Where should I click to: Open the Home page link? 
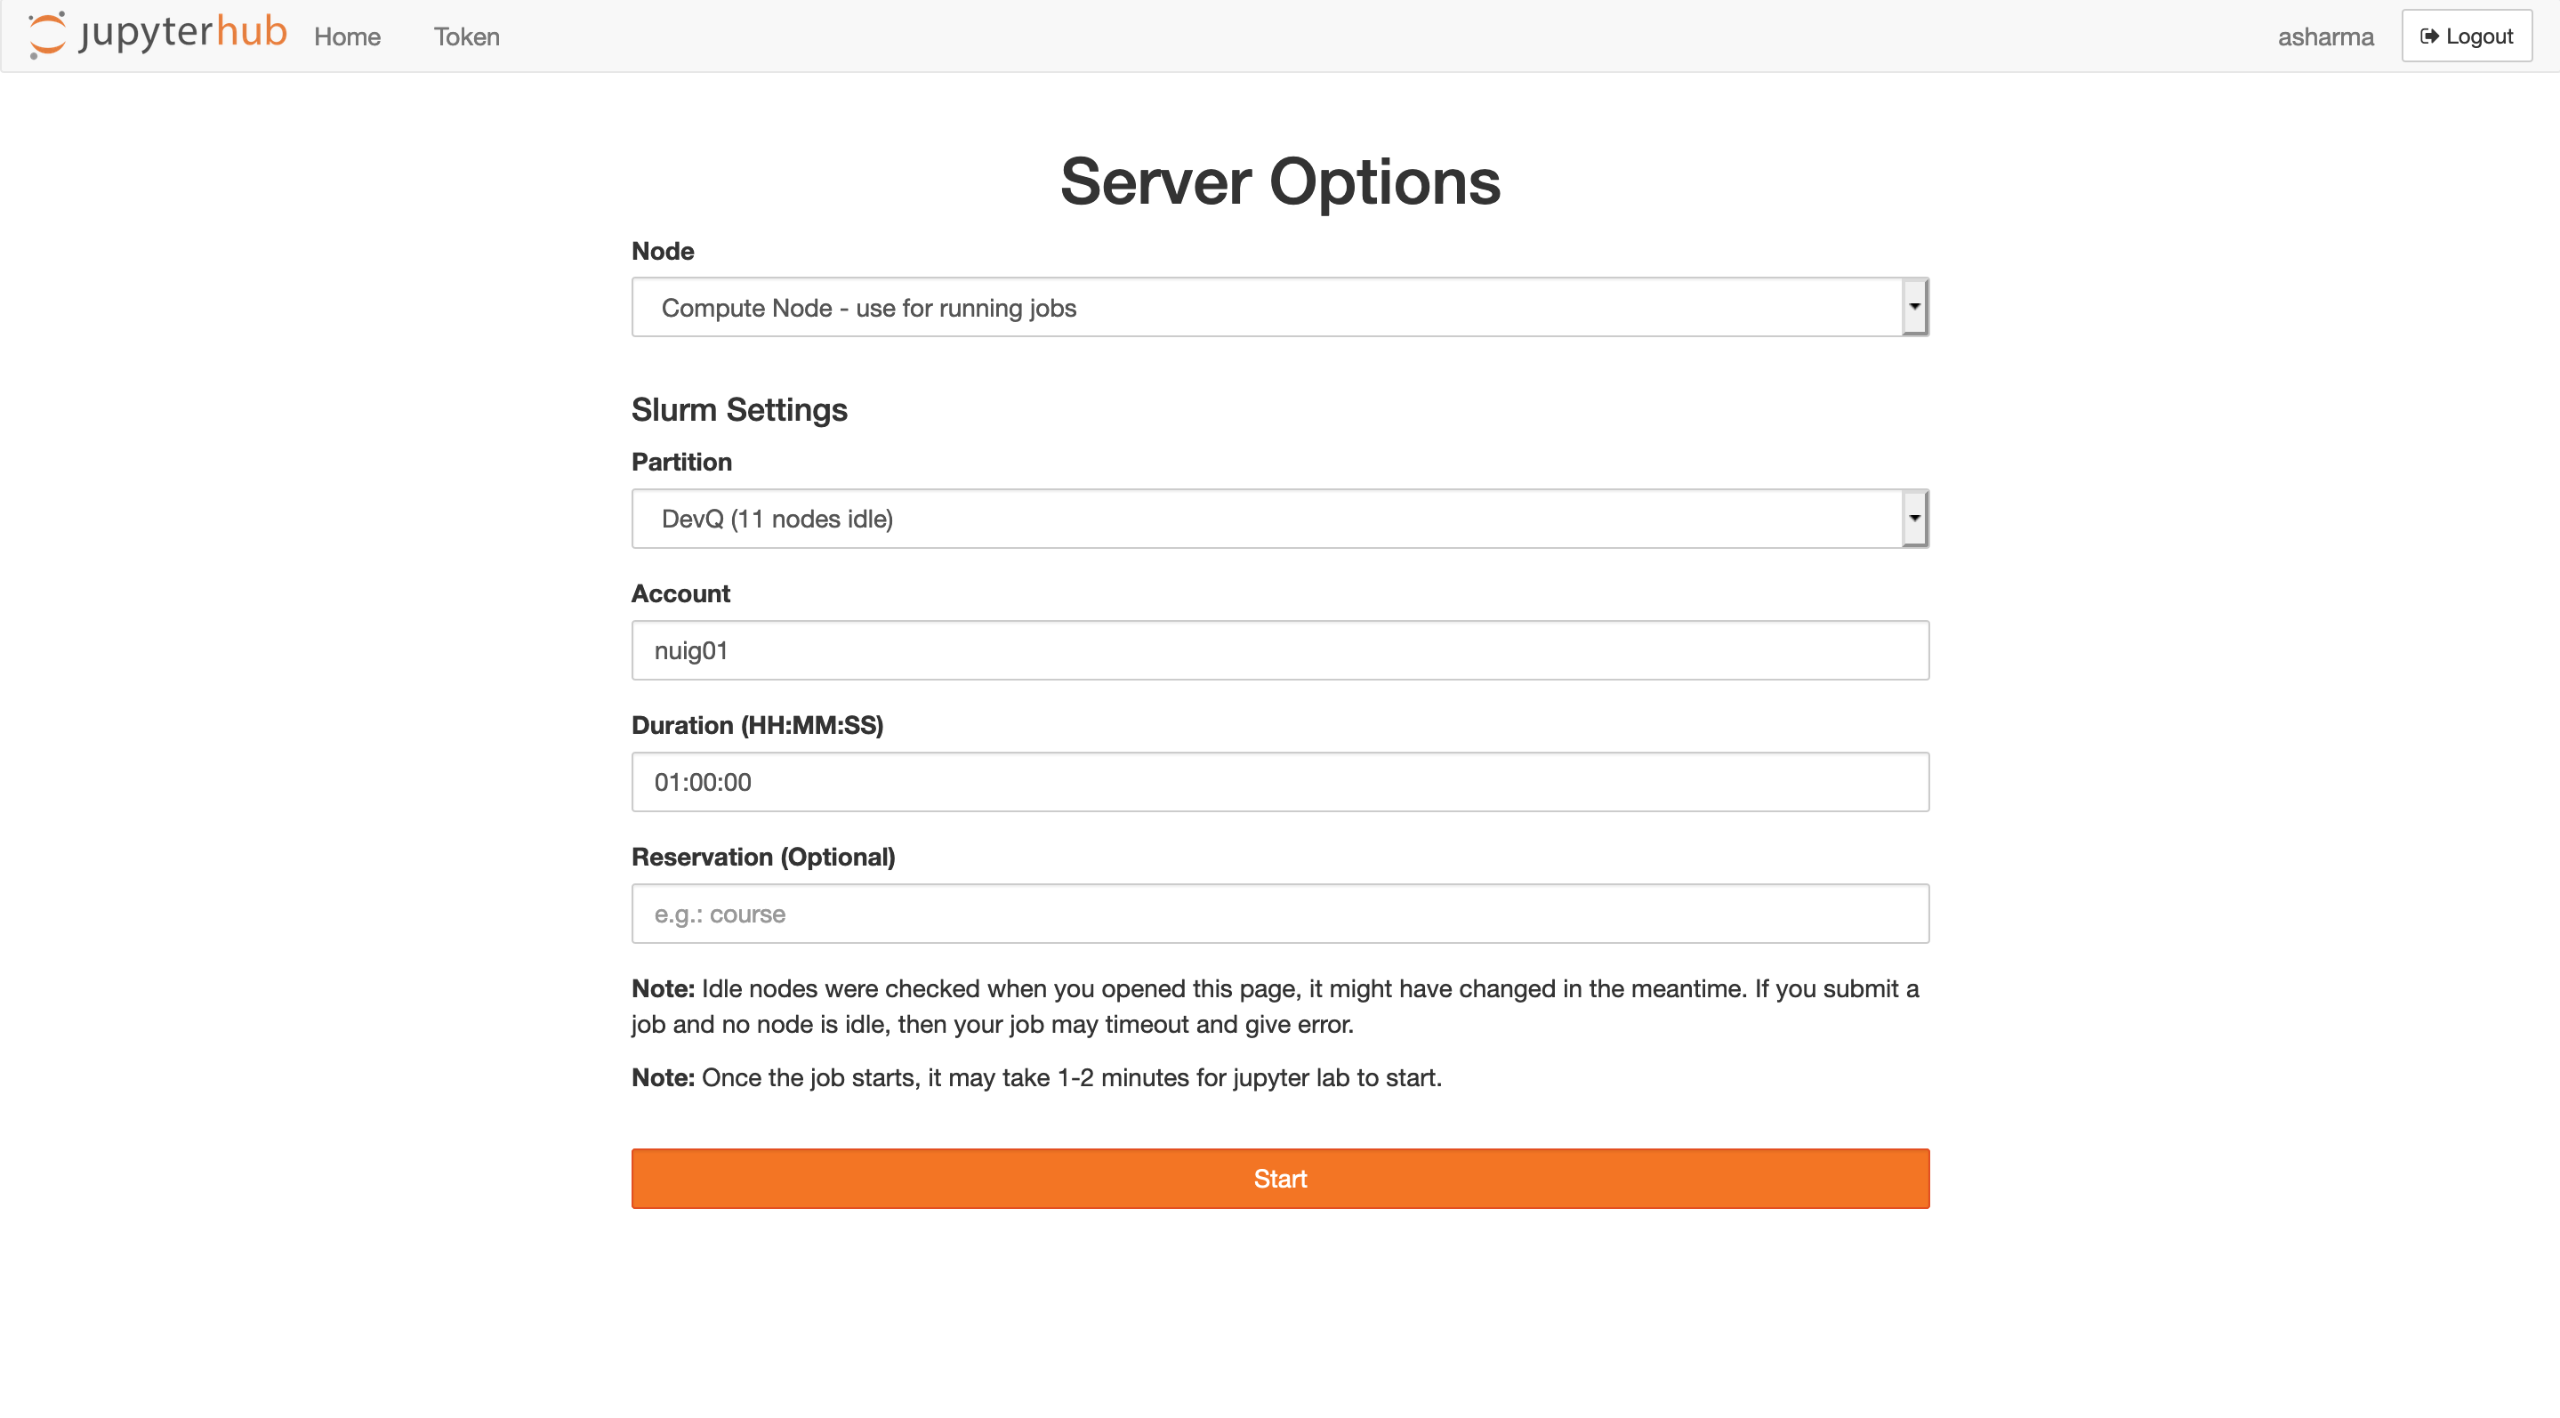click(x=347, y=36)
